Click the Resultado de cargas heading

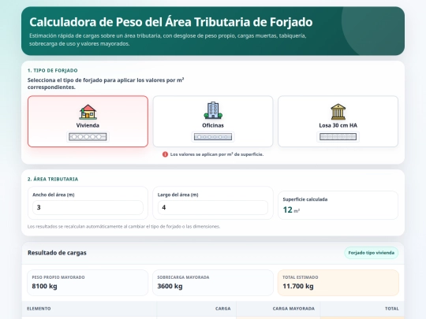tap(57, 253)
